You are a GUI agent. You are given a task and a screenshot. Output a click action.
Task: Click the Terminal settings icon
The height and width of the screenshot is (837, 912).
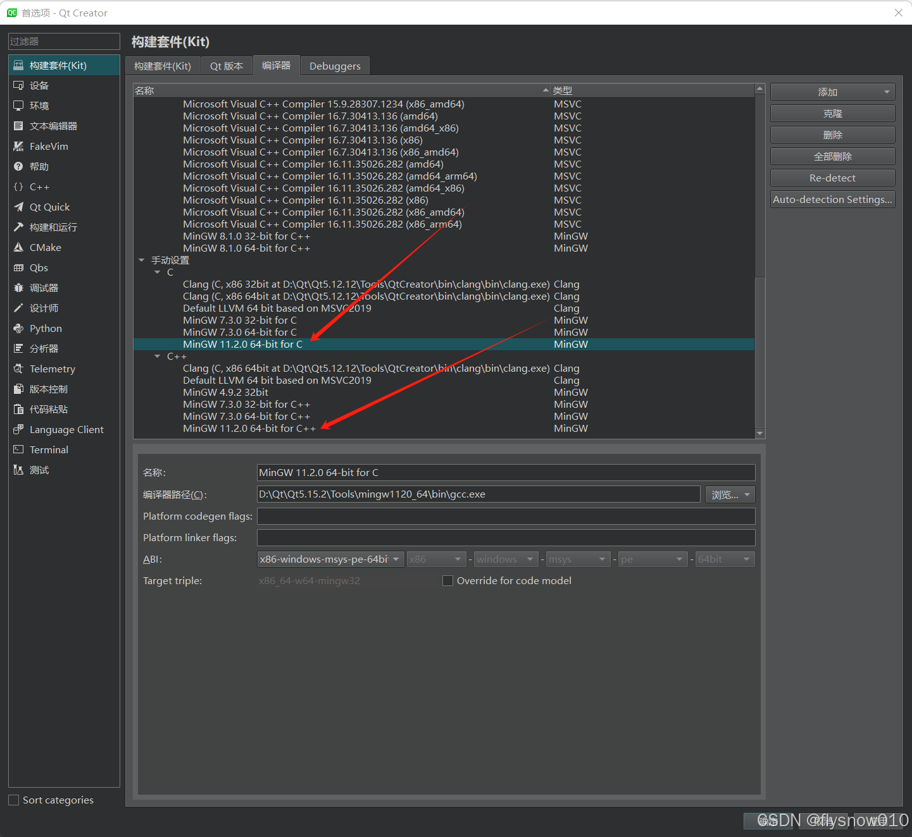pyautogui.click(x=18, y=449)
